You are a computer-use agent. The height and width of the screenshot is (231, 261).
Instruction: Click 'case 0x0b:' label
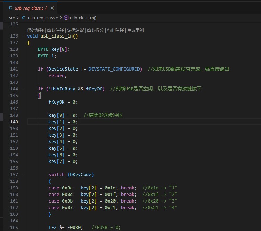(62, 201)
